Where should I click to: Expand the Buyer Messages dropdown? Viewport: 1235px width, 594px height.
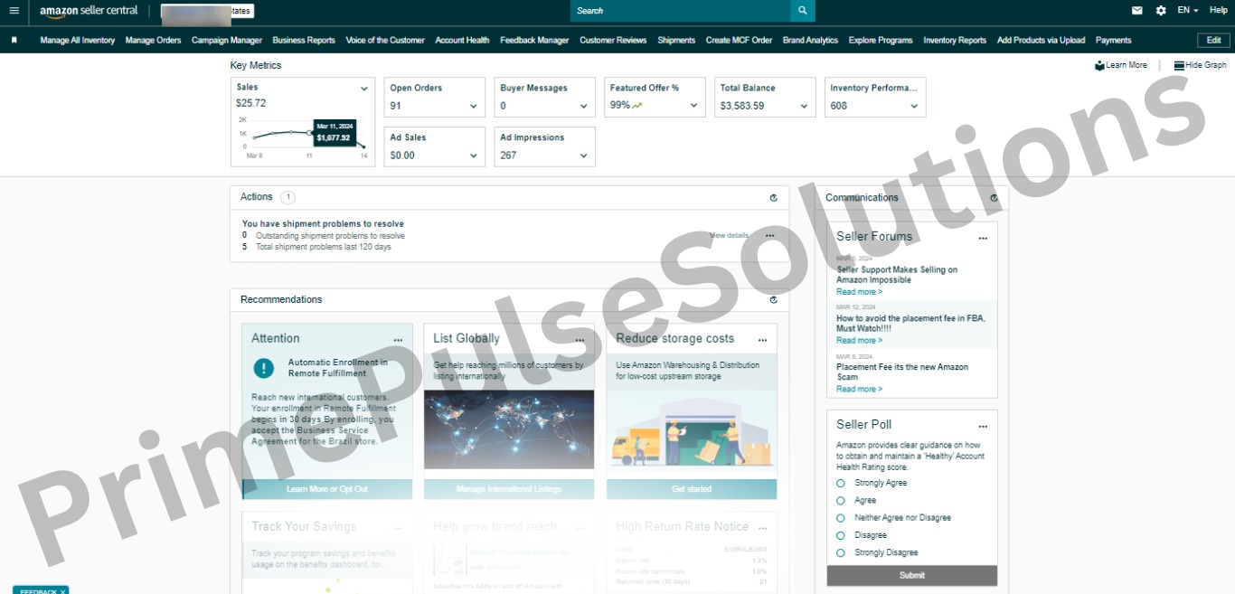tap(583, 107)
